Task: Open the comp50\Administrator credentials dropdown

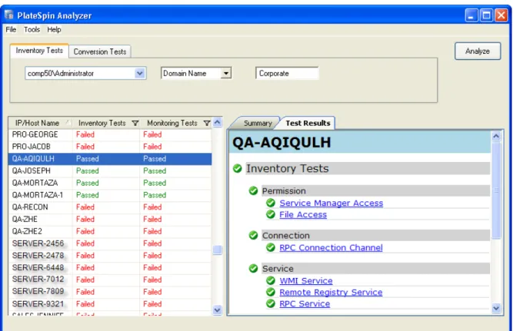Action: pyautogui.click(x=140, y=73)
